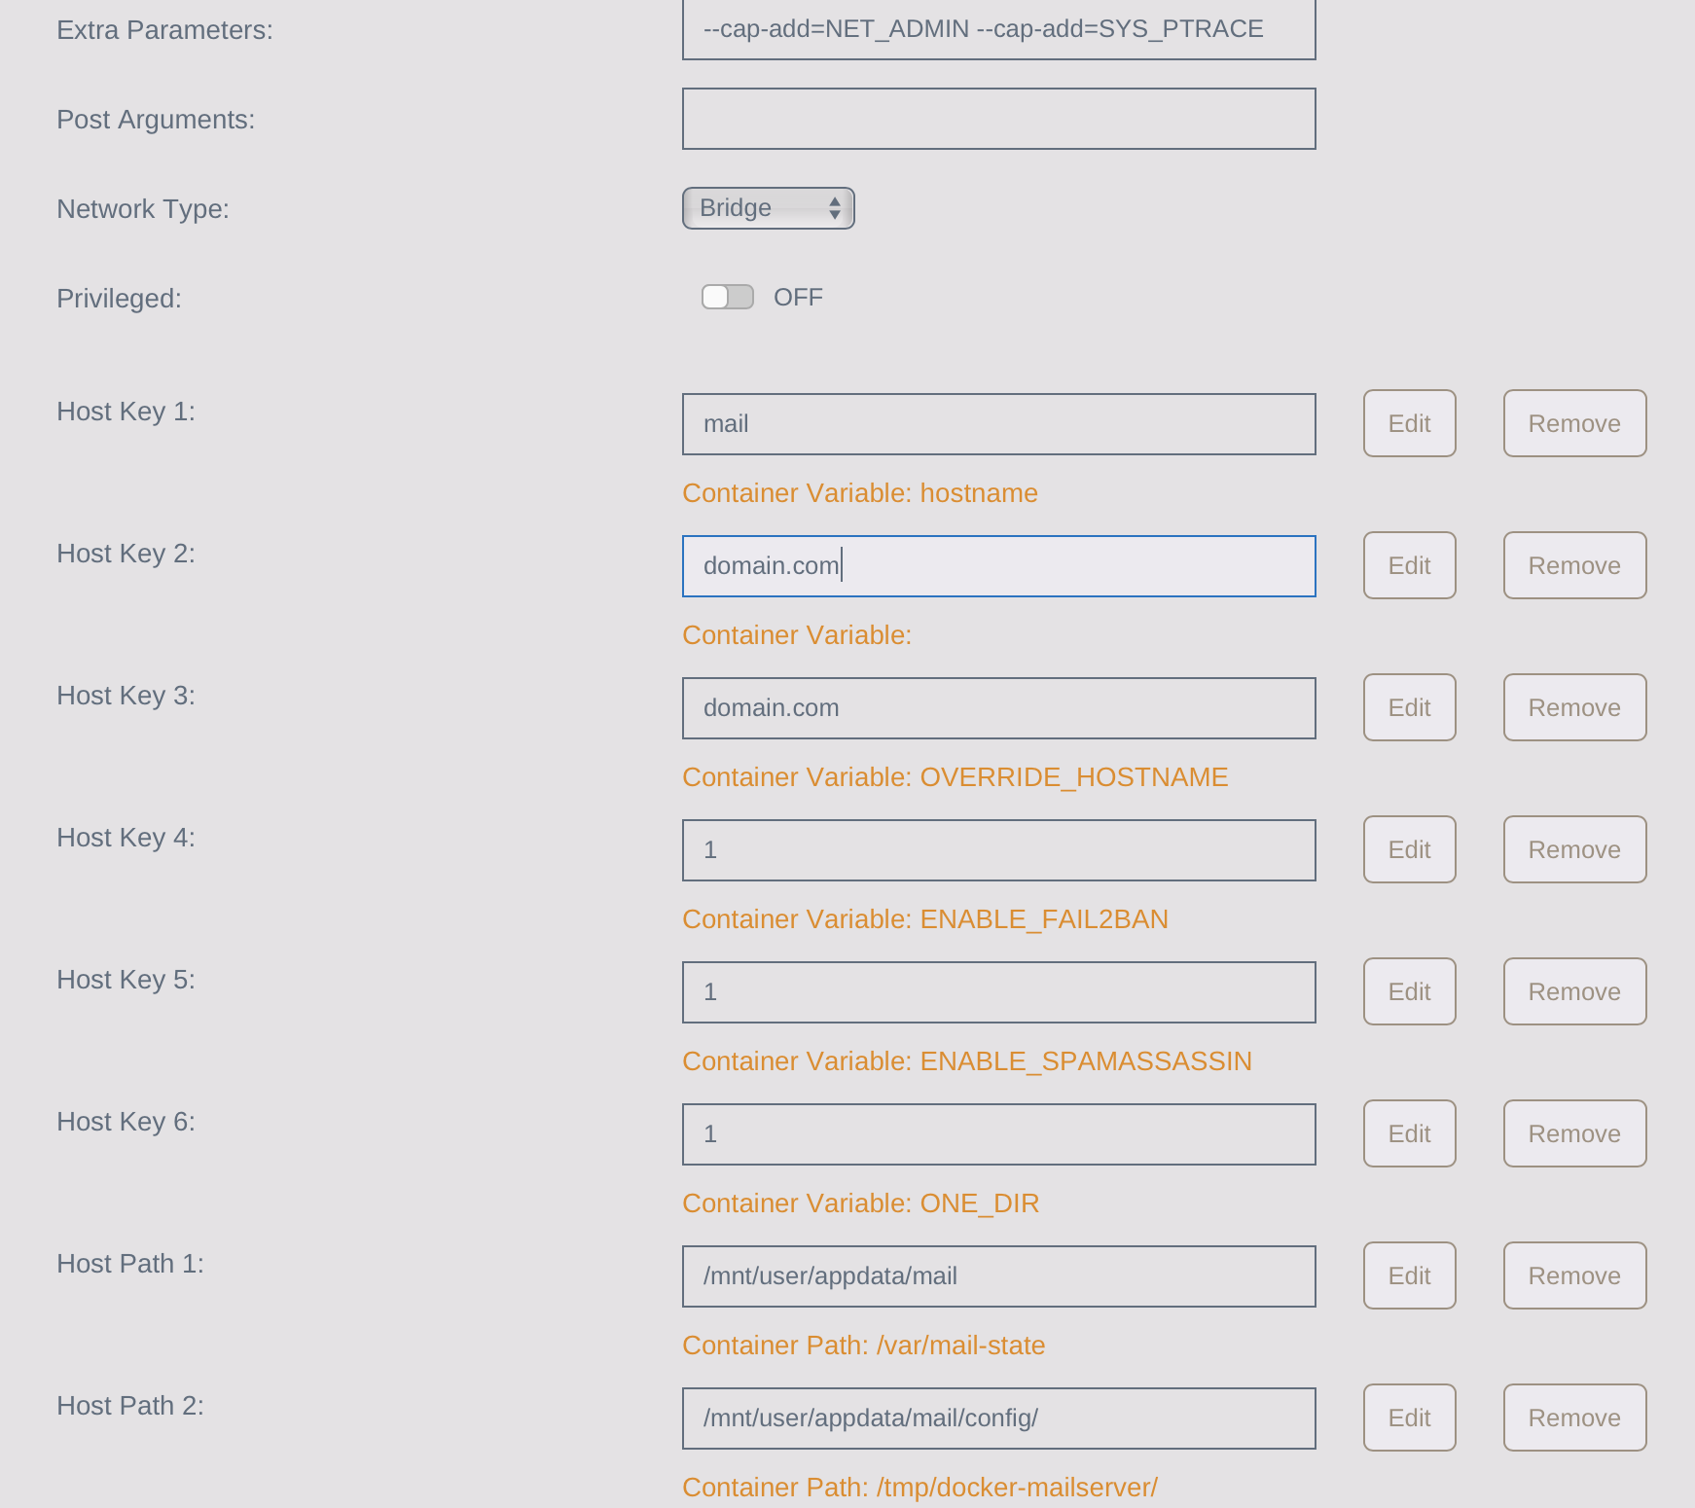Edit the ENABLE_FAIL2BAN Host Key 4
The height and width of the screenshot is (1508, 1695).
pyautogui.click(x=1410, y=849)
